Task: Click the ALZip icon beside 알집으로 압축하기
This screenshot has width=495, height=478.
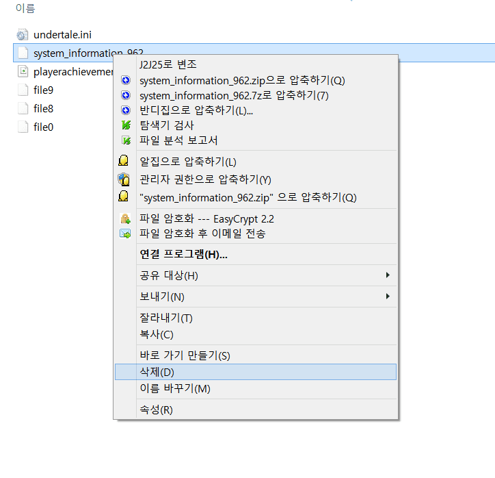Action: (x=124, y=161)
